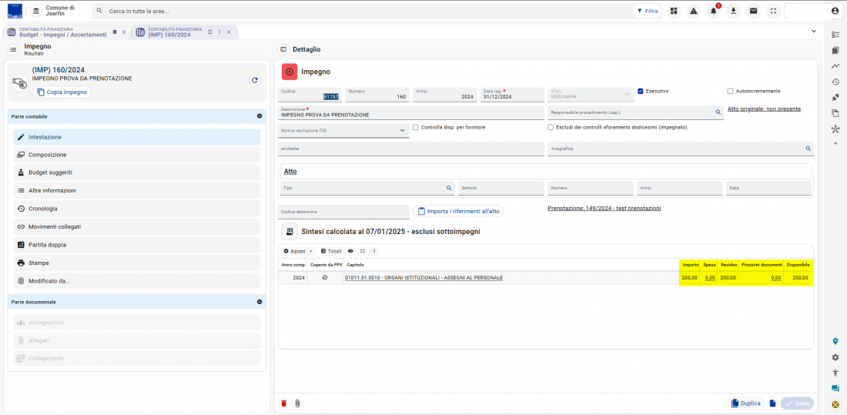The width and height of the screenshot is (847, 415).
Task: Open the user account avatar menu
Action: [835, 11]
